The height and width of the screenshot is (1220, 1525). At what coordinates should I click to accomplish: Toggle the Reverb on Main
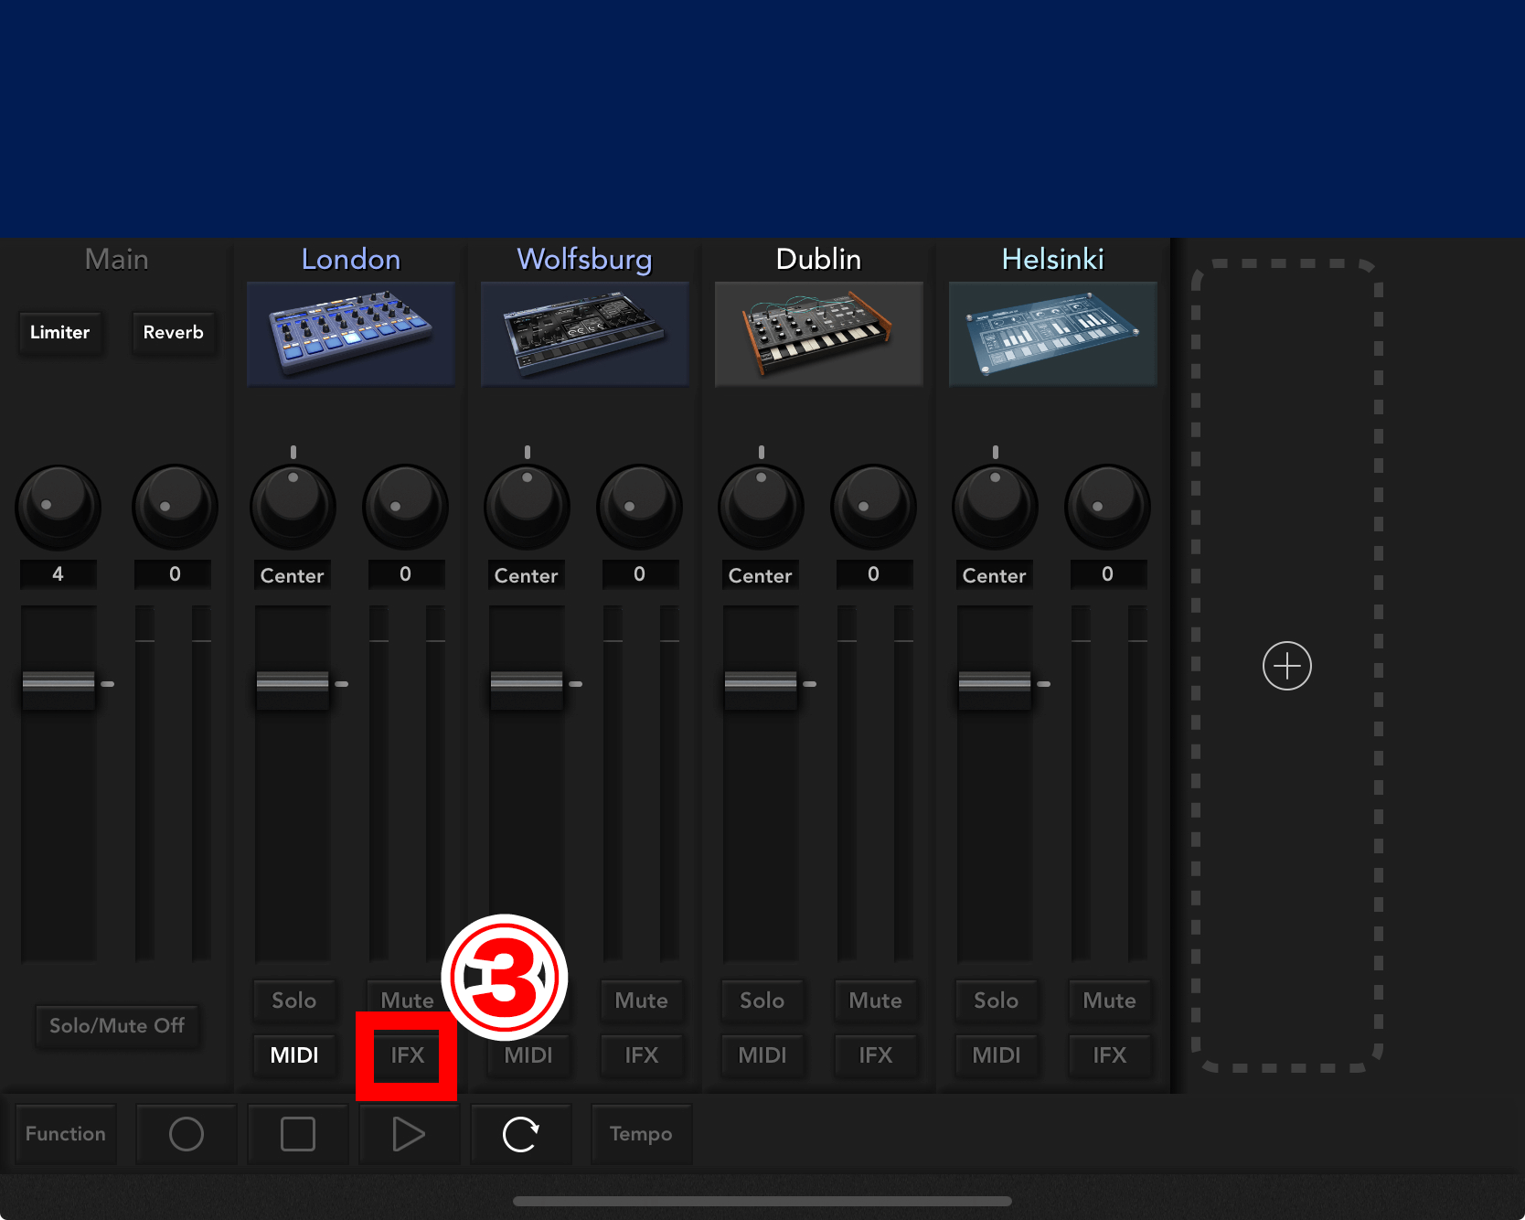174,332
